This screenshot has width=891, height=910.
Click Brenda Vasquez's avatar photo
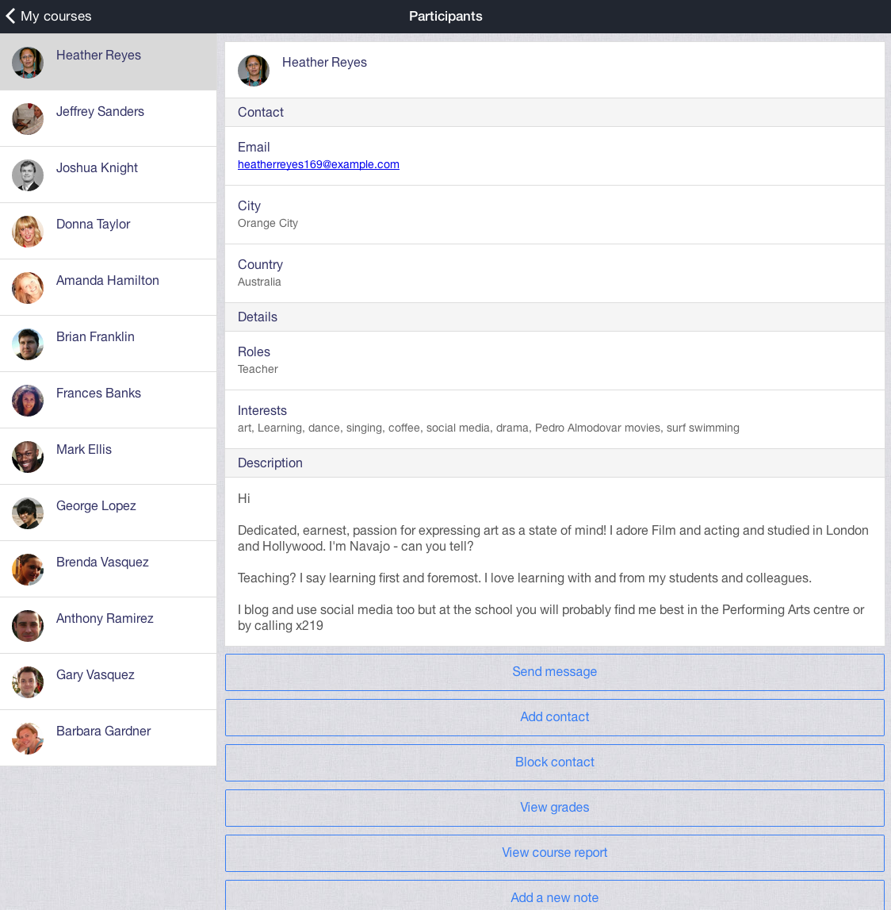(x=28, y=570)
